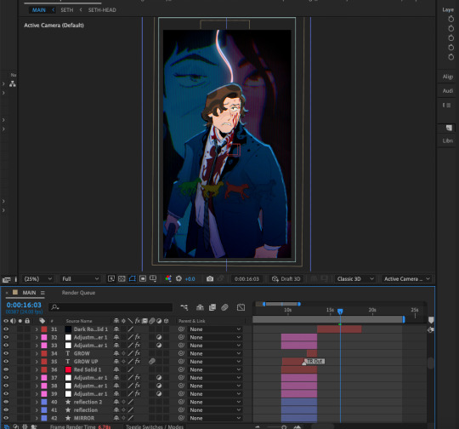Click the label tag column icon

point(42,321)
